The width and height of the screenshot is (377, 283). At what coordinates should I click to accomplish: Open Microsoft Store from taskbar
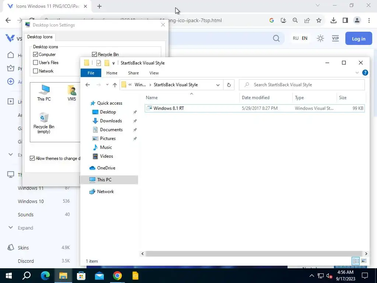coord(81,276)
